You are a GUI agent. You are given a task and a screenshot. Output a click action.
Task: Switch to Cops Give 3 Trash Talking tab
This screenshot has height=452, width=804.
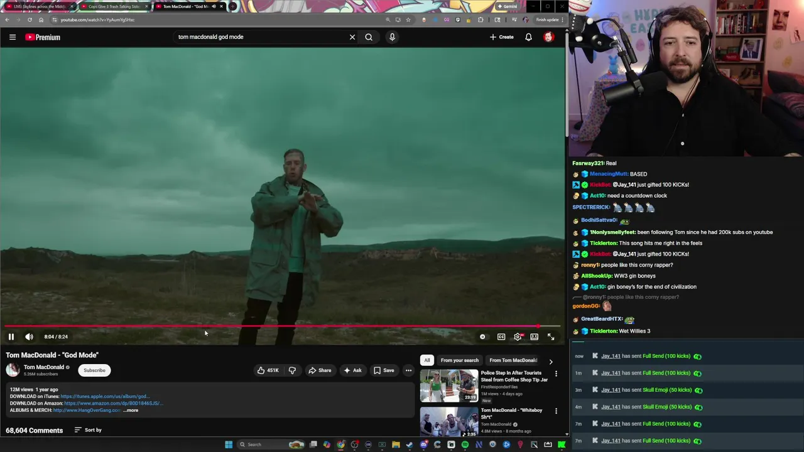tap(114, 6)
